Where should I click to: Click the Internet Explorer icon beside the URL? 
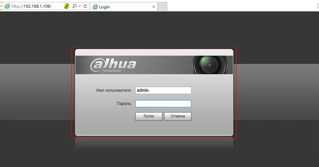click(7, 6)
